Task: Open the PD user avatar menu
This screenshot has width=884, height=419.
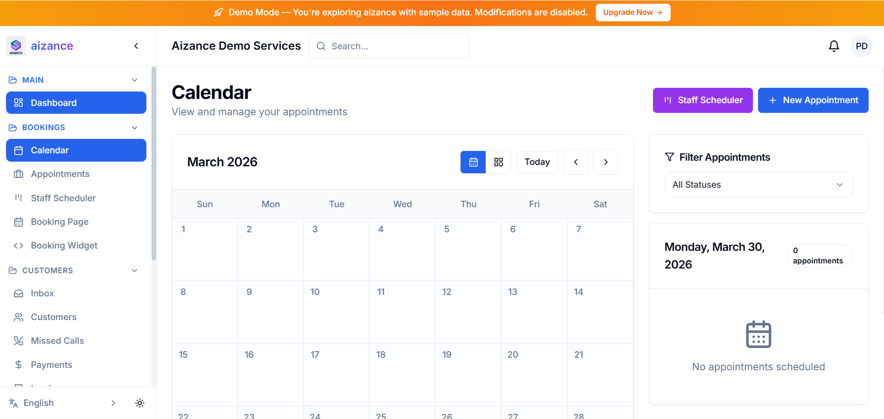Action: (861, 46)
